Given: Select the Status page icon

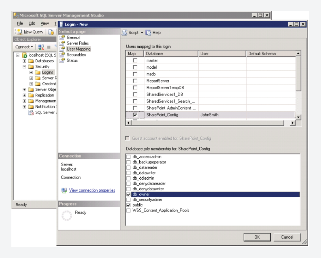Looking at the screenshot, I should 62,60.
